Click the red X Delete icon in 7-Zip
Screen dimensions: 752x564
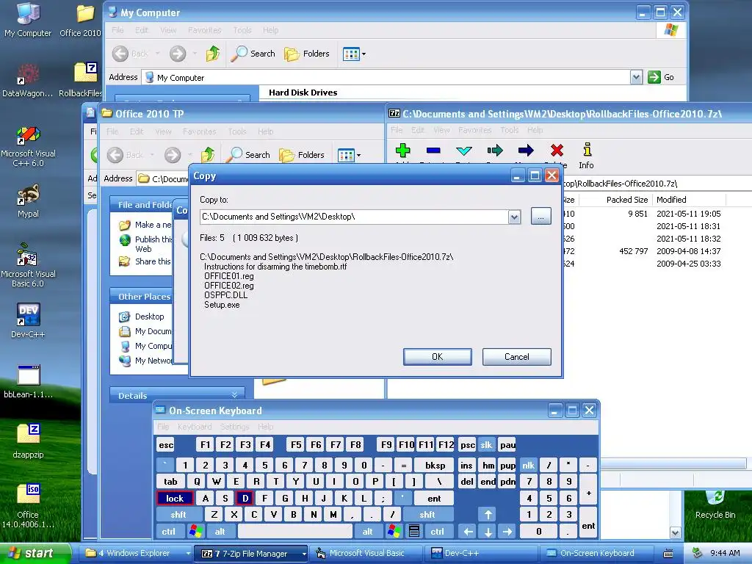[x=557, y=151]
